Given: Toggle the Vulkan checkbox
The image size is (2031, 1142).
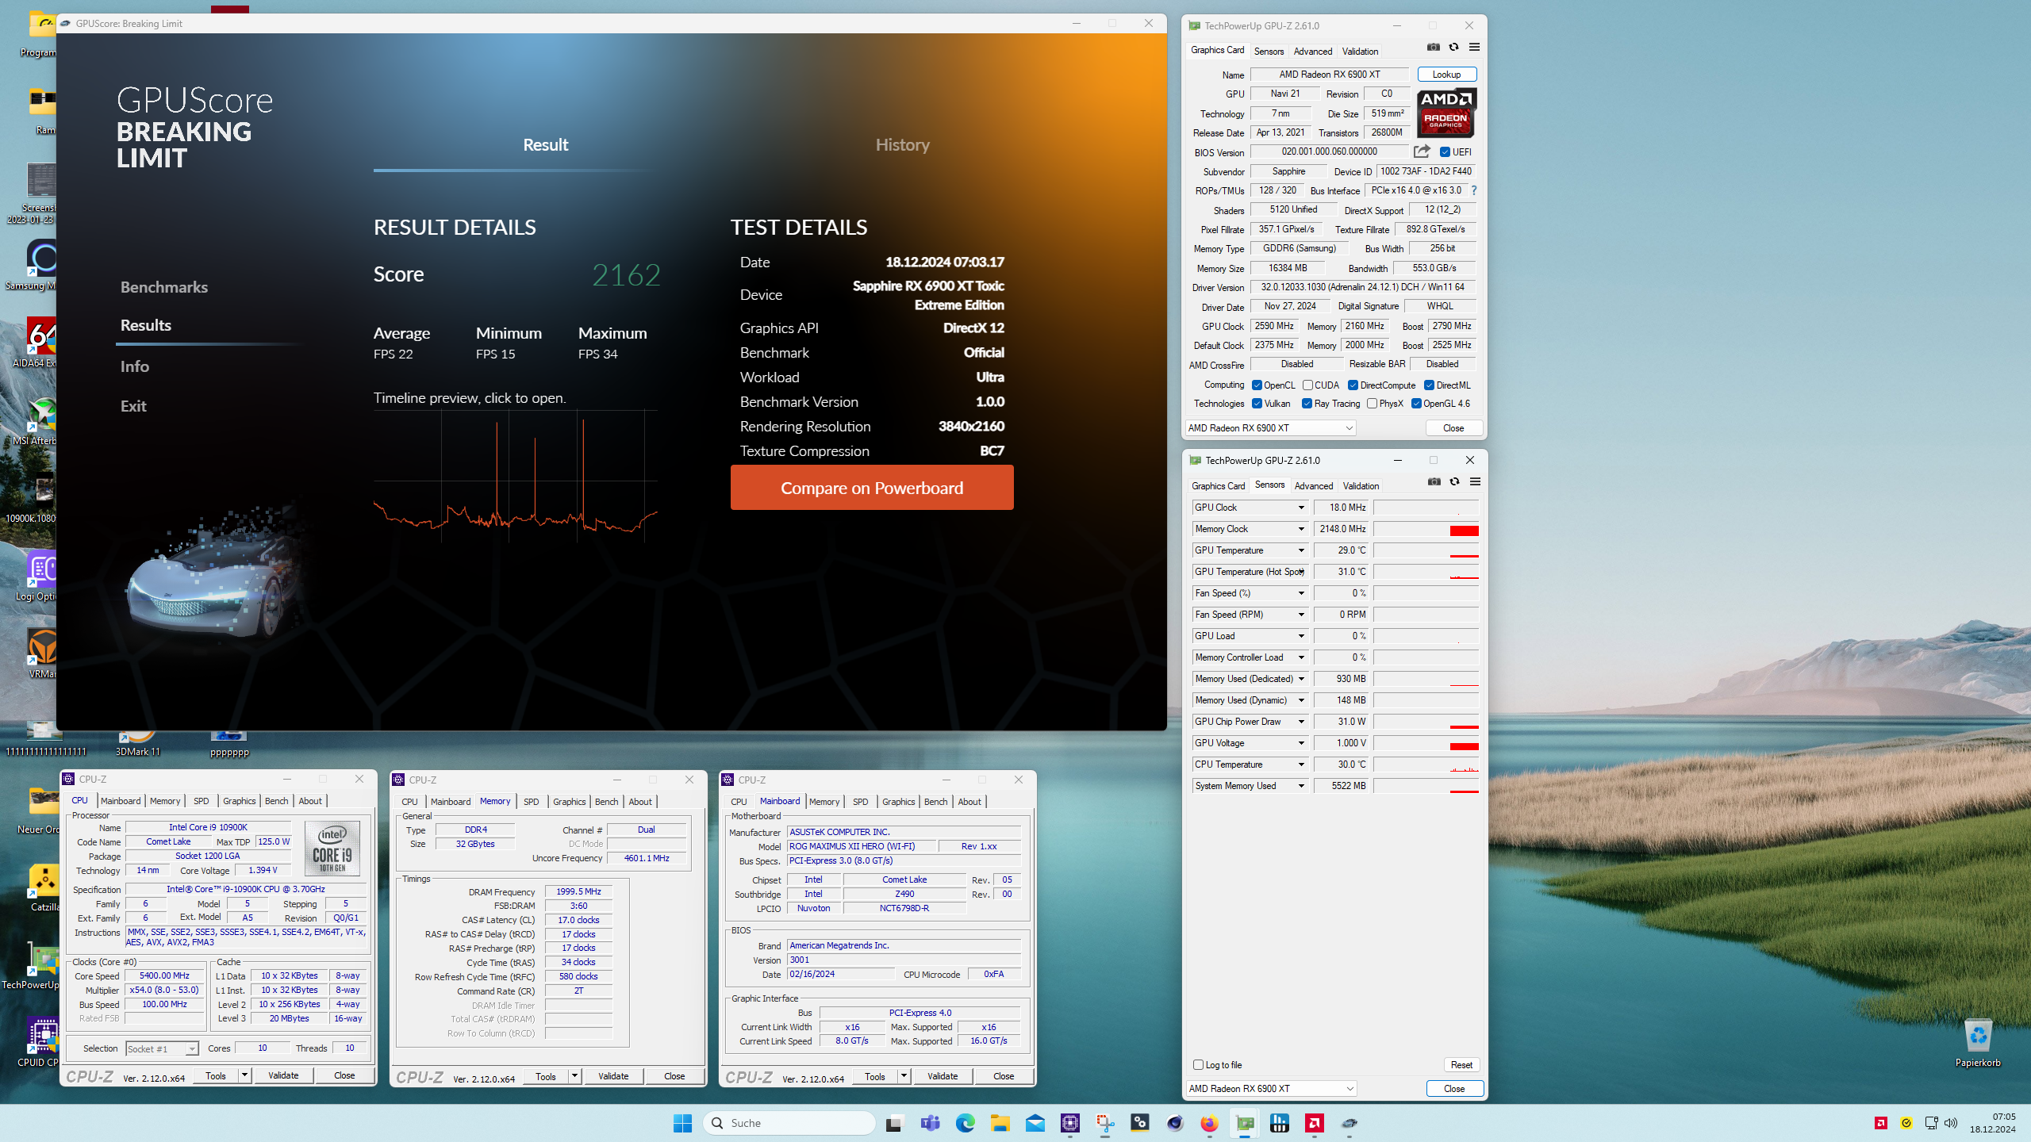Looking at the screenshot, I should (1257, 404).
